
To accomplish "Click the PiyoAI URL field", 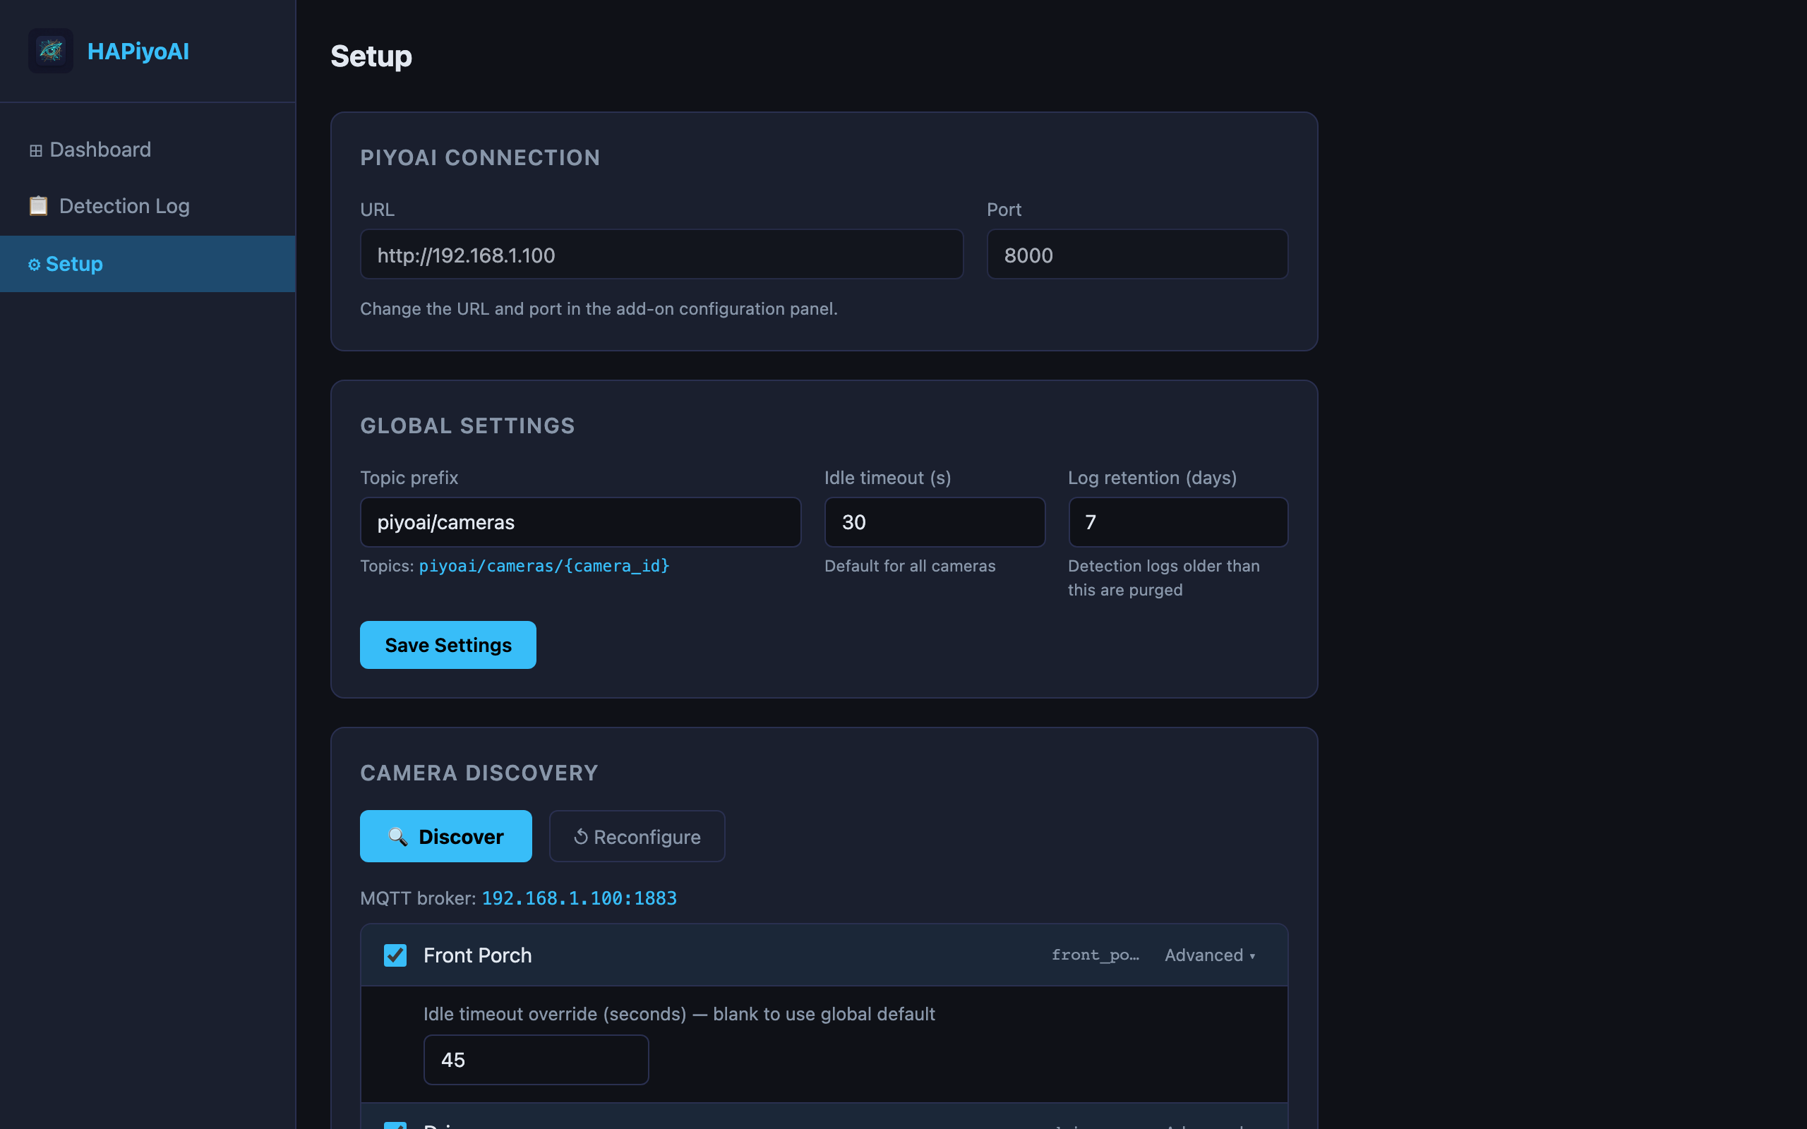I will [661, 255].
